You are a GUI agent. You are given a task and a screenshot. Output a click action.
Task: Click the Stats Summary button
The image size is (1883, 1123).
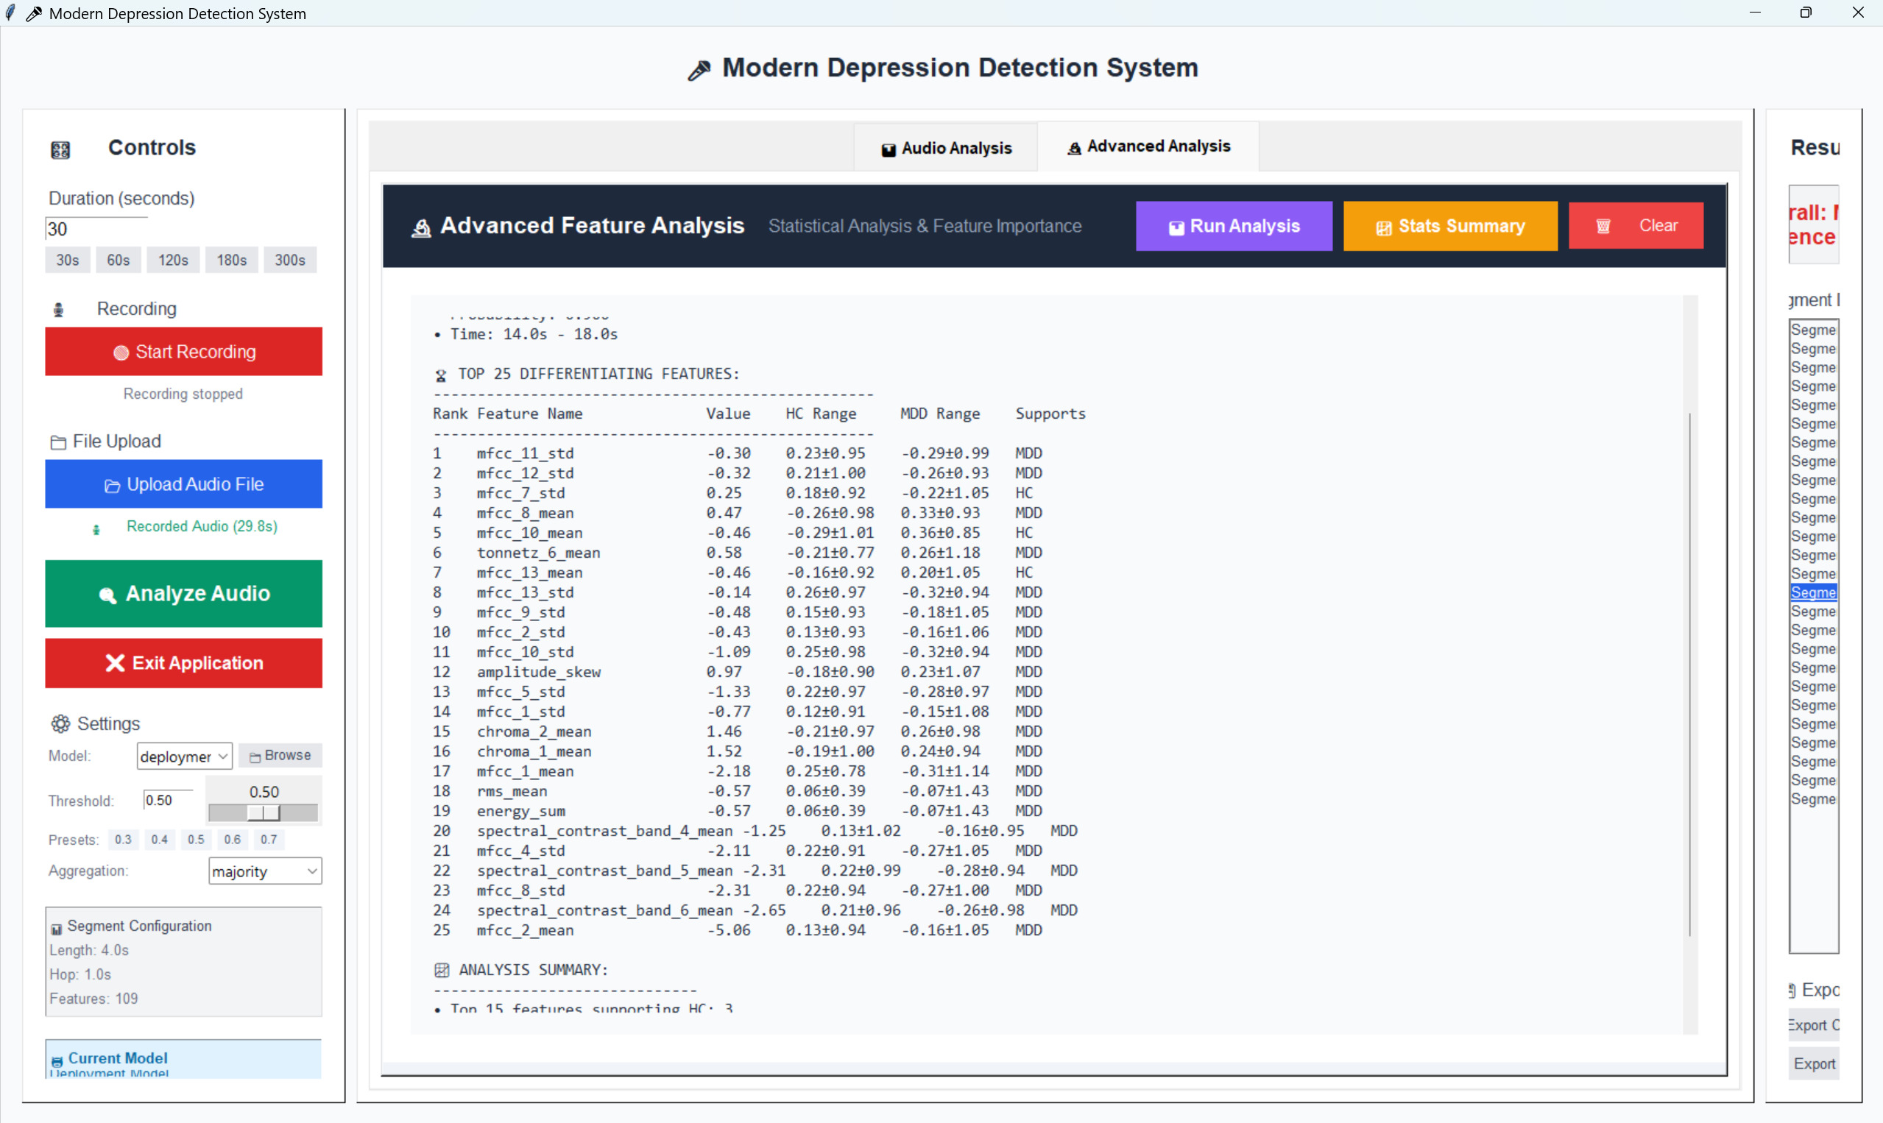pos(1450,226)
